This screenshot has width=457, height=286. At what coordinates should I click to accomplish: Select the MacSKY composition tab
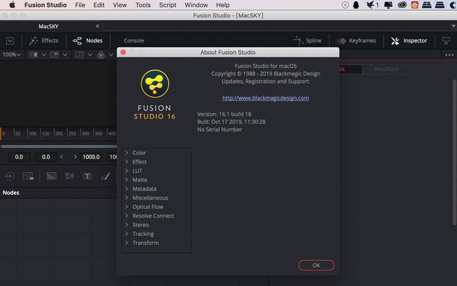coord(49,26)
